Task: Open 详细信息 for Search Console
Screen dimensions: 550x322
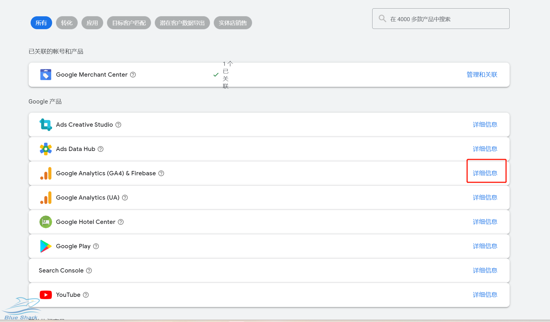Action: click(x=485, y=271)
